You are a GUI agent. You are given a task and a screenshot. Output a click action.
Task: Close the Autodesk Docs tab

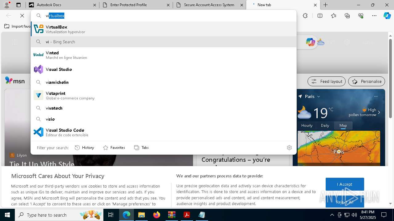[94, 5]
